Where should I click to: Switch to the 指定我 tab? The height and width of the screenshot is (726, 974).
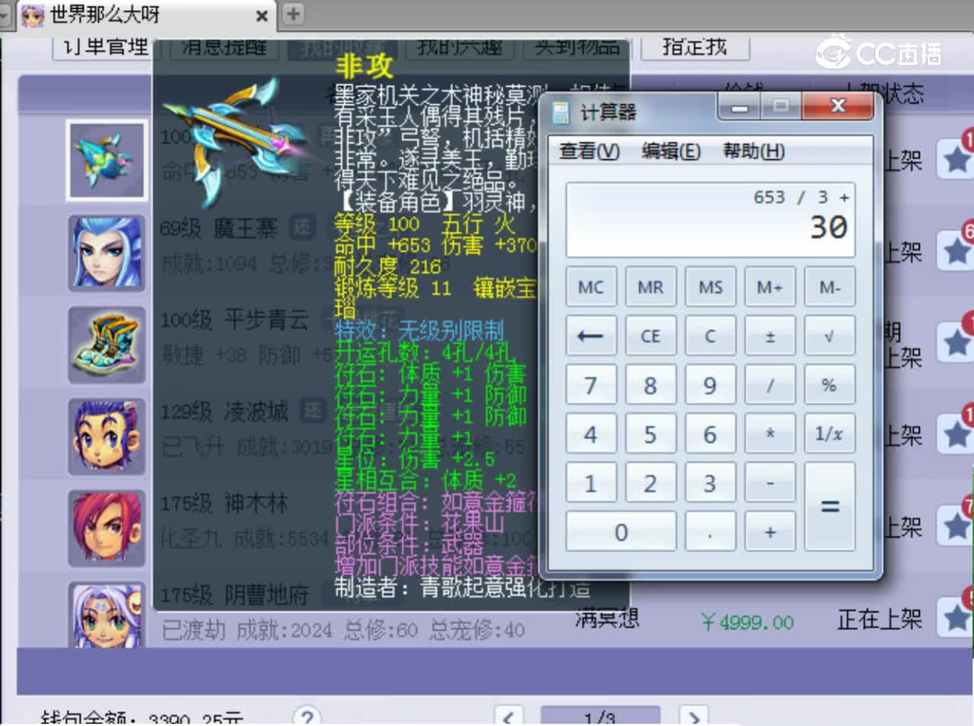(x=695, y=47)
